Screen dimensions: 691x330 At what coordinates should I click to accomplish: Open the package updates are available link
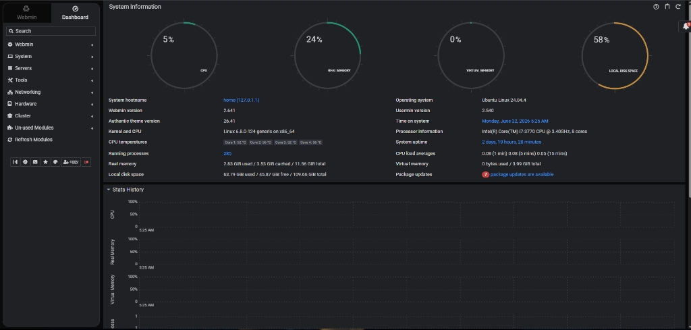(x=522, y=175)
